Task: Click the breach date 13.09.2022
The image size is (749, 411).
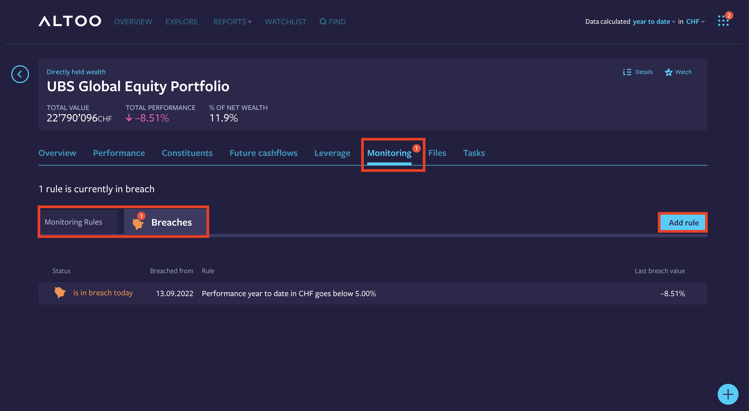Action: pyautogui.click(x=174, y=293)
